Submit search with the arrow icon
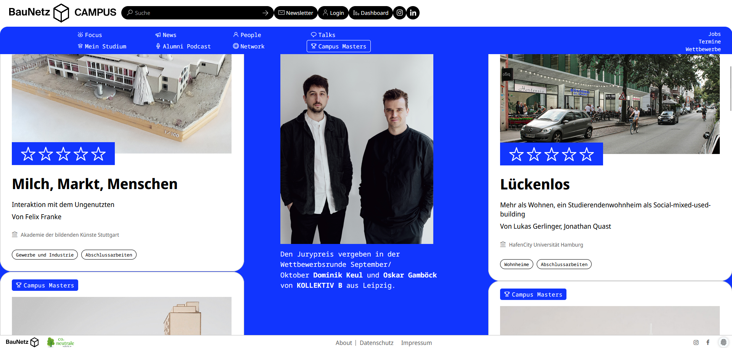Screen dimensions: 732x348 click(x=265, y=13)
